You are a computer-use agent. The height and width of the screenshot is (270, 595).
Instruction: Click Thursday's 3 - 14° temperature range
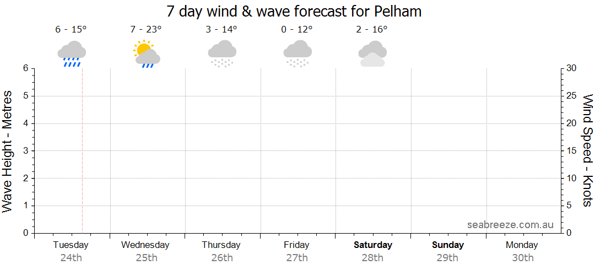pyautogui.click(x=221, y=29)
